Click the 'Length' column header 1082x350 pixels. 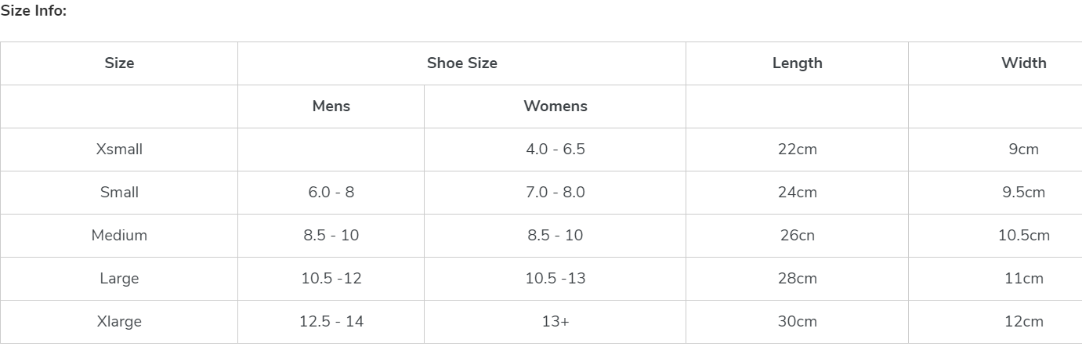(797, 63)
